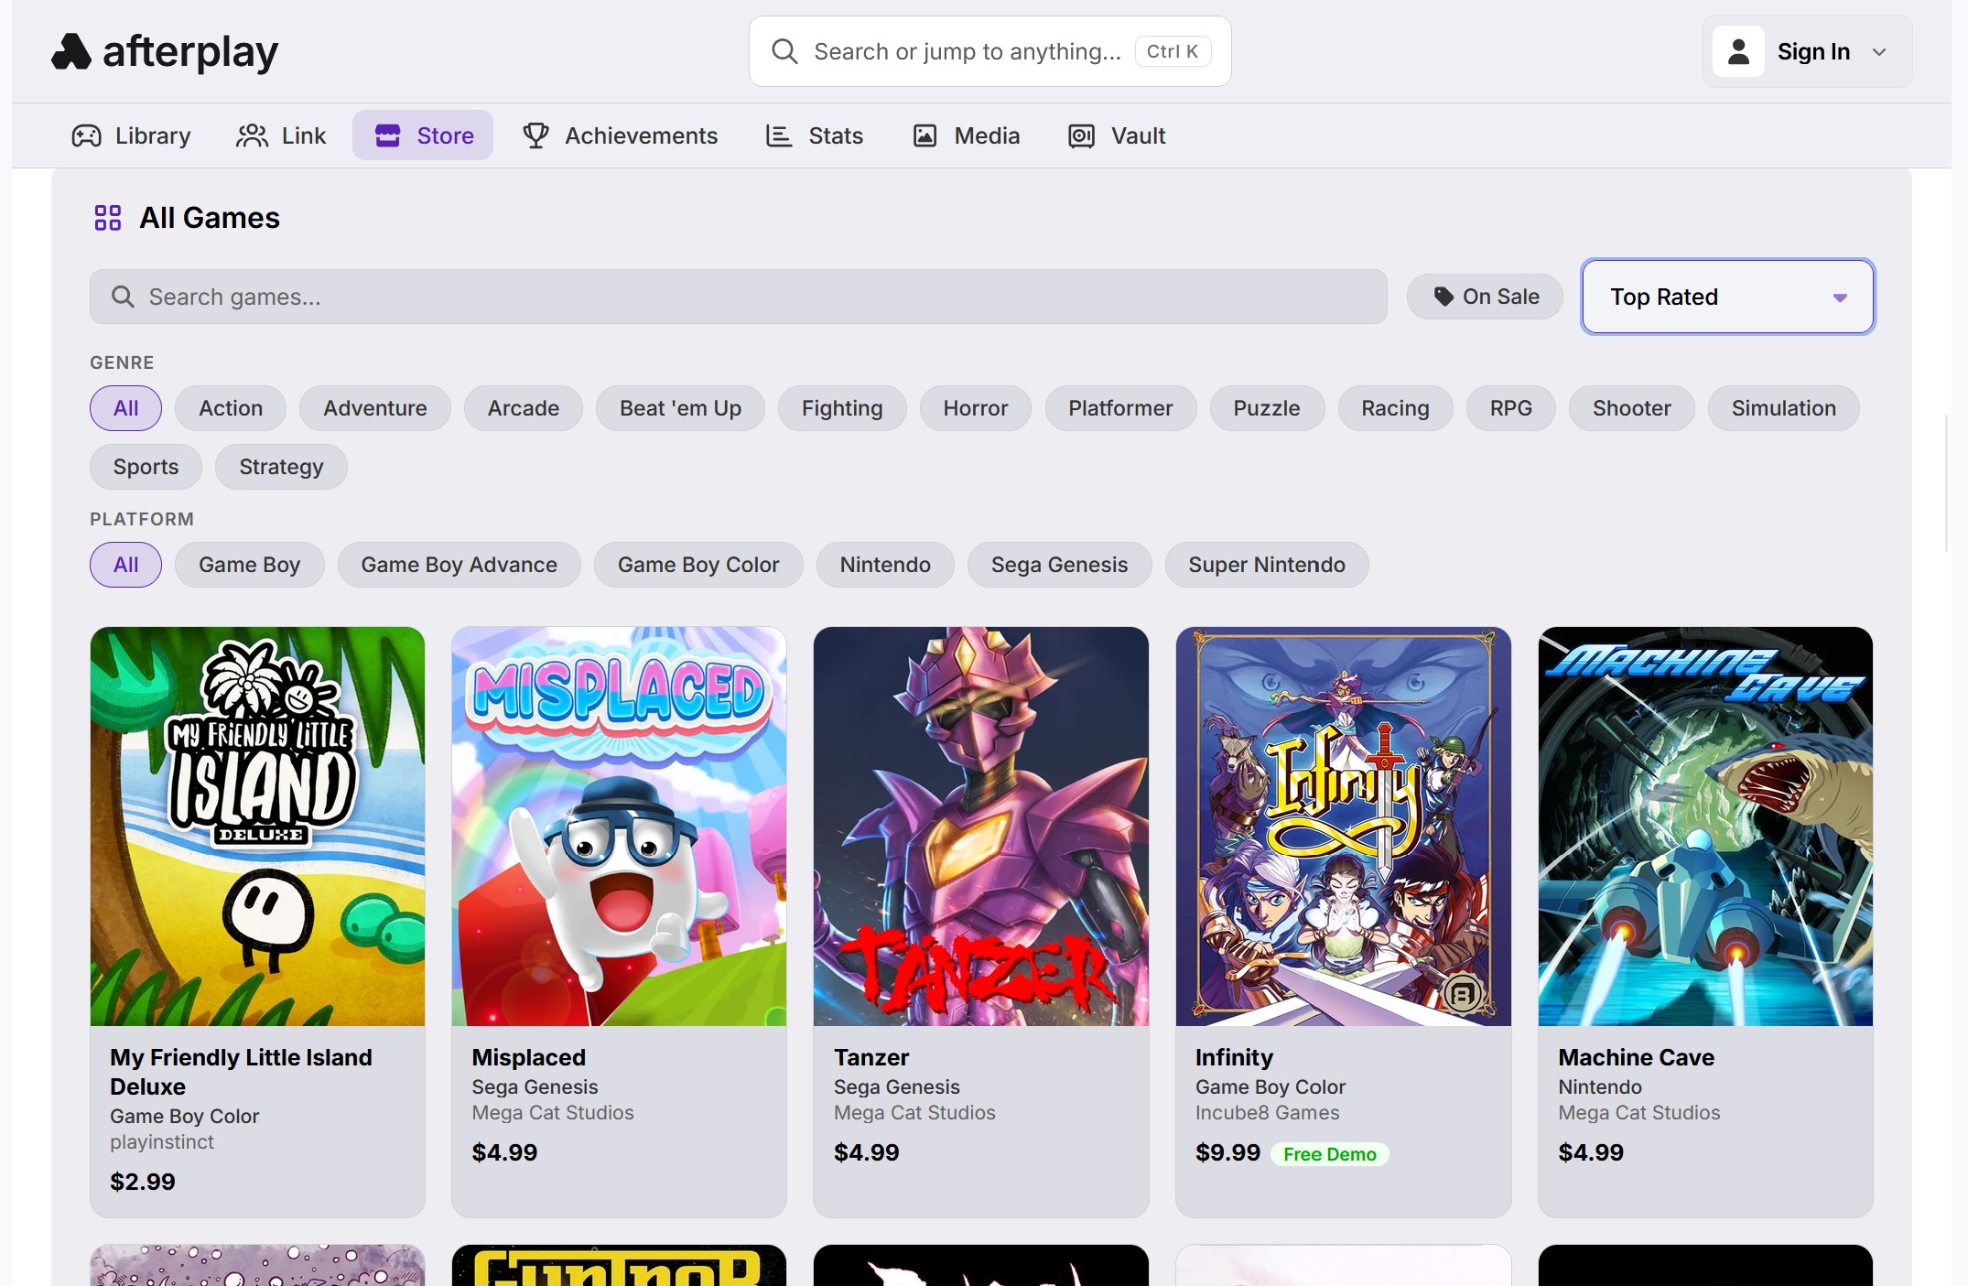Click the On Sale tag icon

click(1444, 297)
